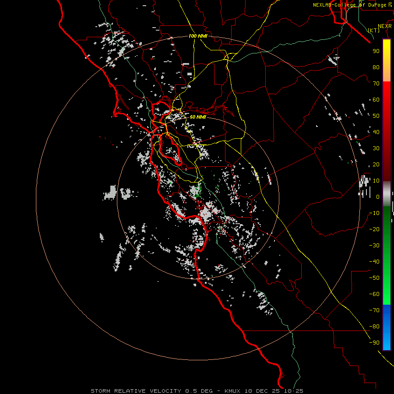The image size is (394, 394).
Task: Click the light blue bottom segment of the velocity scale
Action: pos(387,341)
